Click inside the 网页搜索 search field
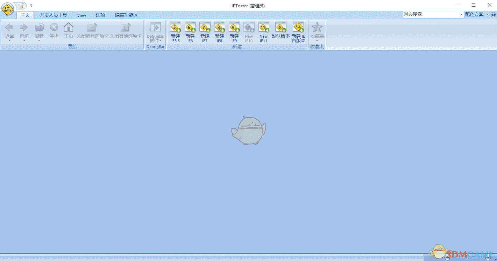Viewport: 497px width, 261px height. pyautogui.click(x=430, y=14)
